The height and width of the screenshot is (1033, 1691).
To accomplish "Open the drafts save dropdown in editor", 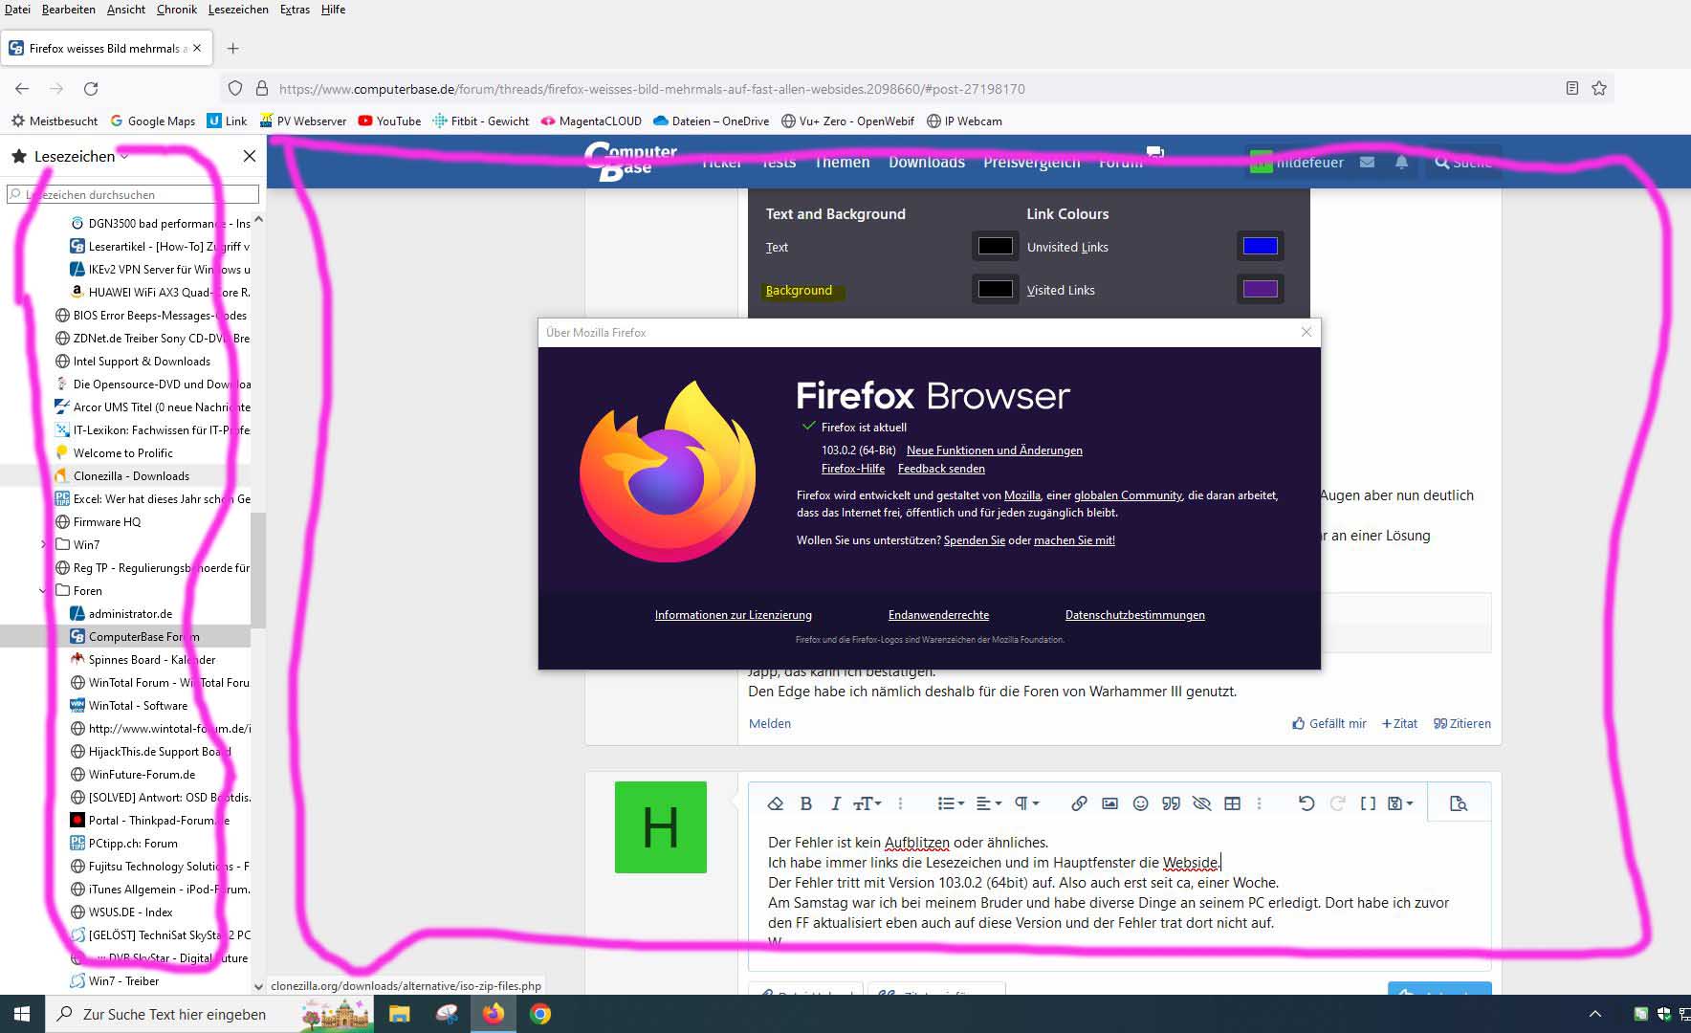I will (1400, 803).
